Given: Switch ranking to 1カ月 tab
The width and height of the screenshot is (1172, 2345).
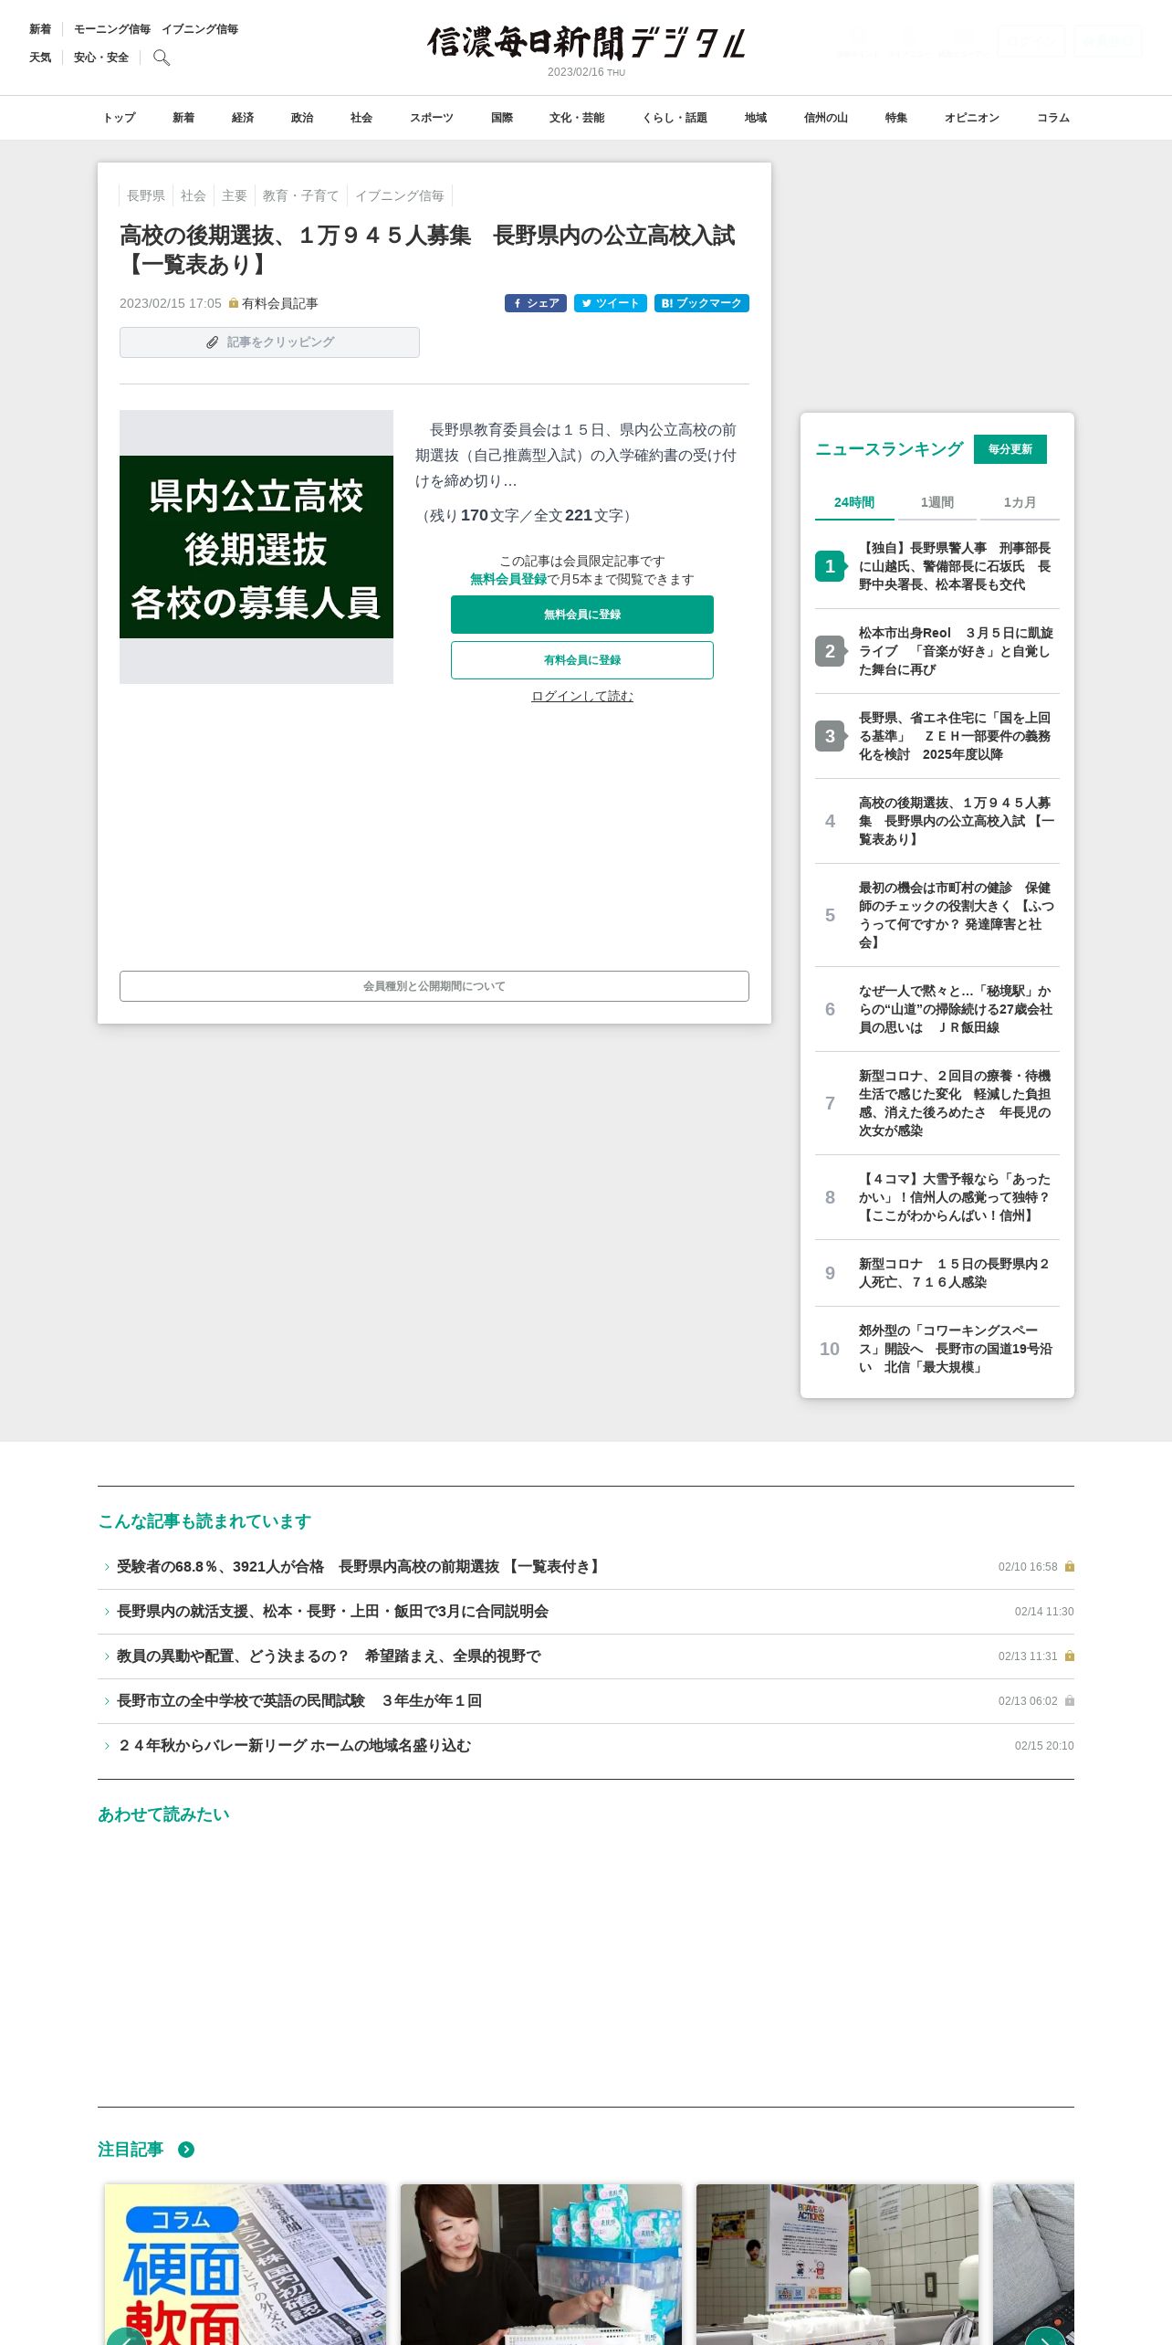Looking at the screenshot, I should pyautogui.click(x=1020, y=502).
